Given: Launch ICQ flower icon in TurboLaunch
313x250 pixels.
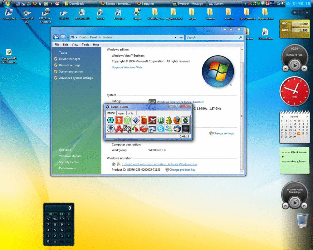Looking at the screenshot, I should 185,120.
